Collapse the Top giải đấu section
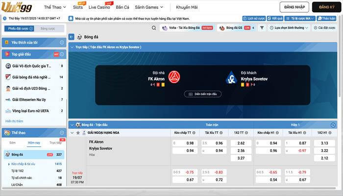The image size is (343, 196). 62,54
